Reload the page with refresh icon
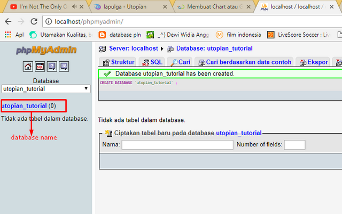The height and width of the screenshot is (214, 342). (34, 21)
